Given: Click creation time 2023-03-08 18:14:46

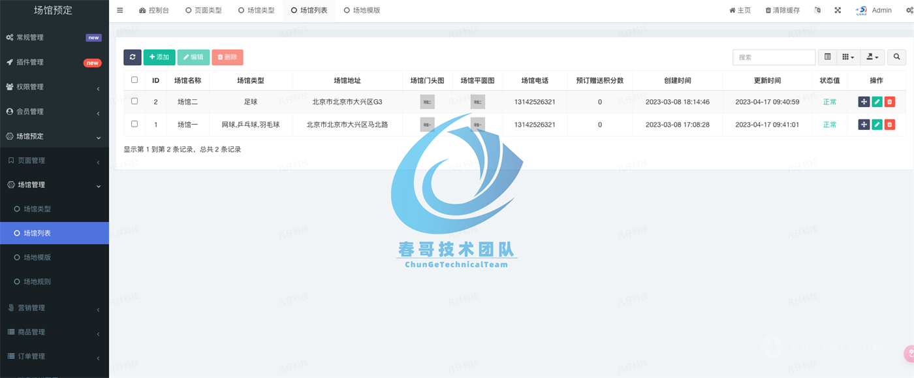Looking at the screenshot, I should pyautogui.click(x=678, y=102).
